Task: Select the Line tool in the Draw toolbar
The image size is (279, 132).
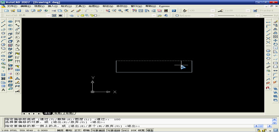Action: pyautogui.click(x=3, y=22)
